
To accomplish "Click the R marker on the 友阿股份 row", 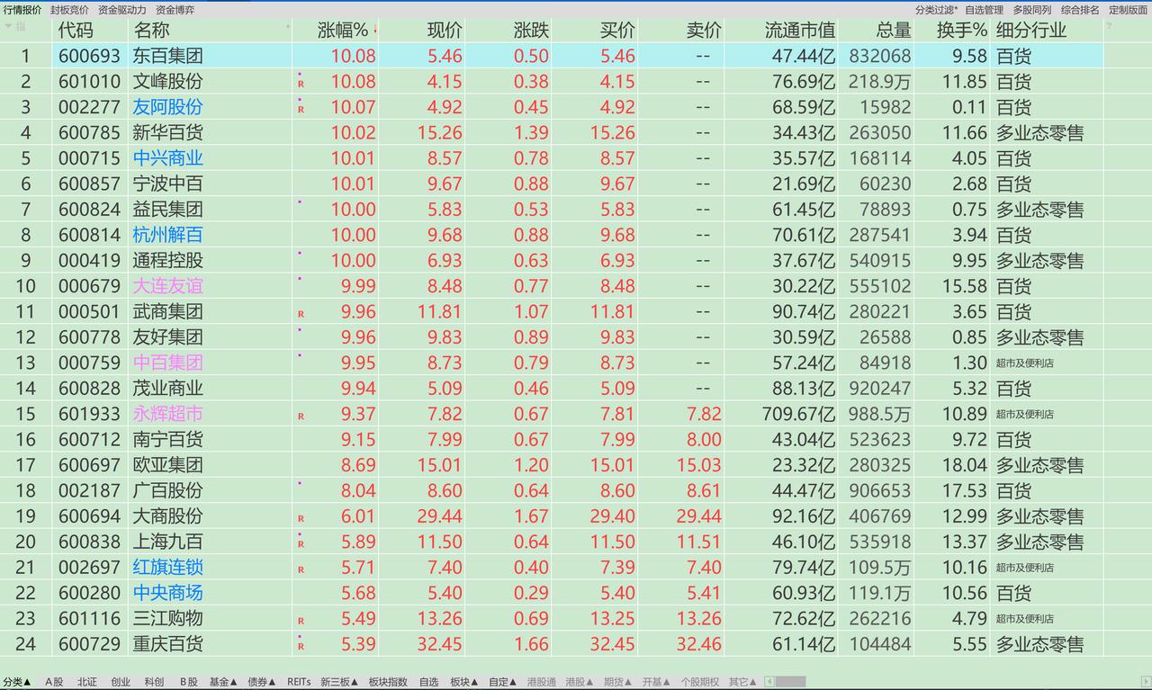I will coord(301,109).
